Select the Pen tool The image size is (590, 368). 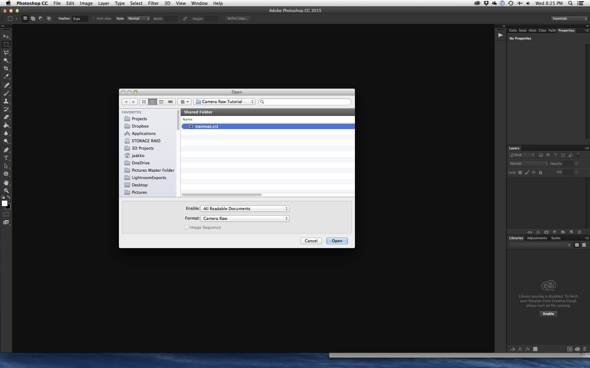point(6,150)
